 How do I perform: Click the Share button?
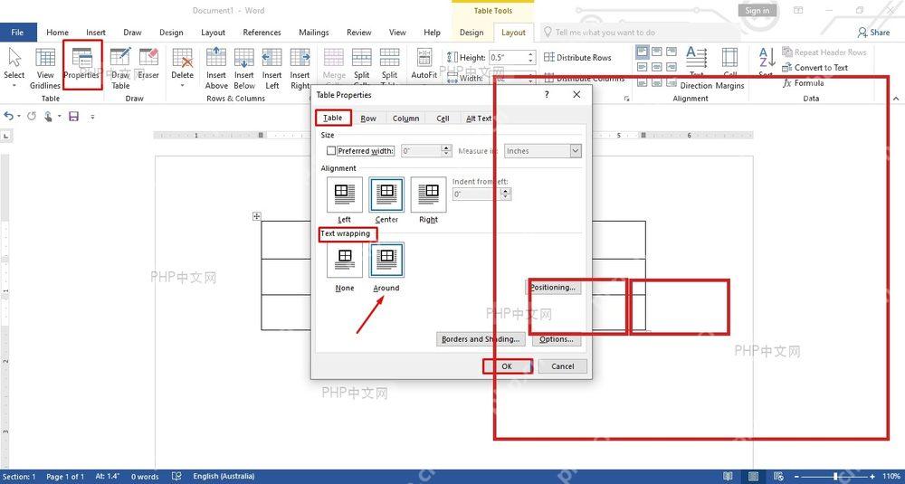click(874, 33)
